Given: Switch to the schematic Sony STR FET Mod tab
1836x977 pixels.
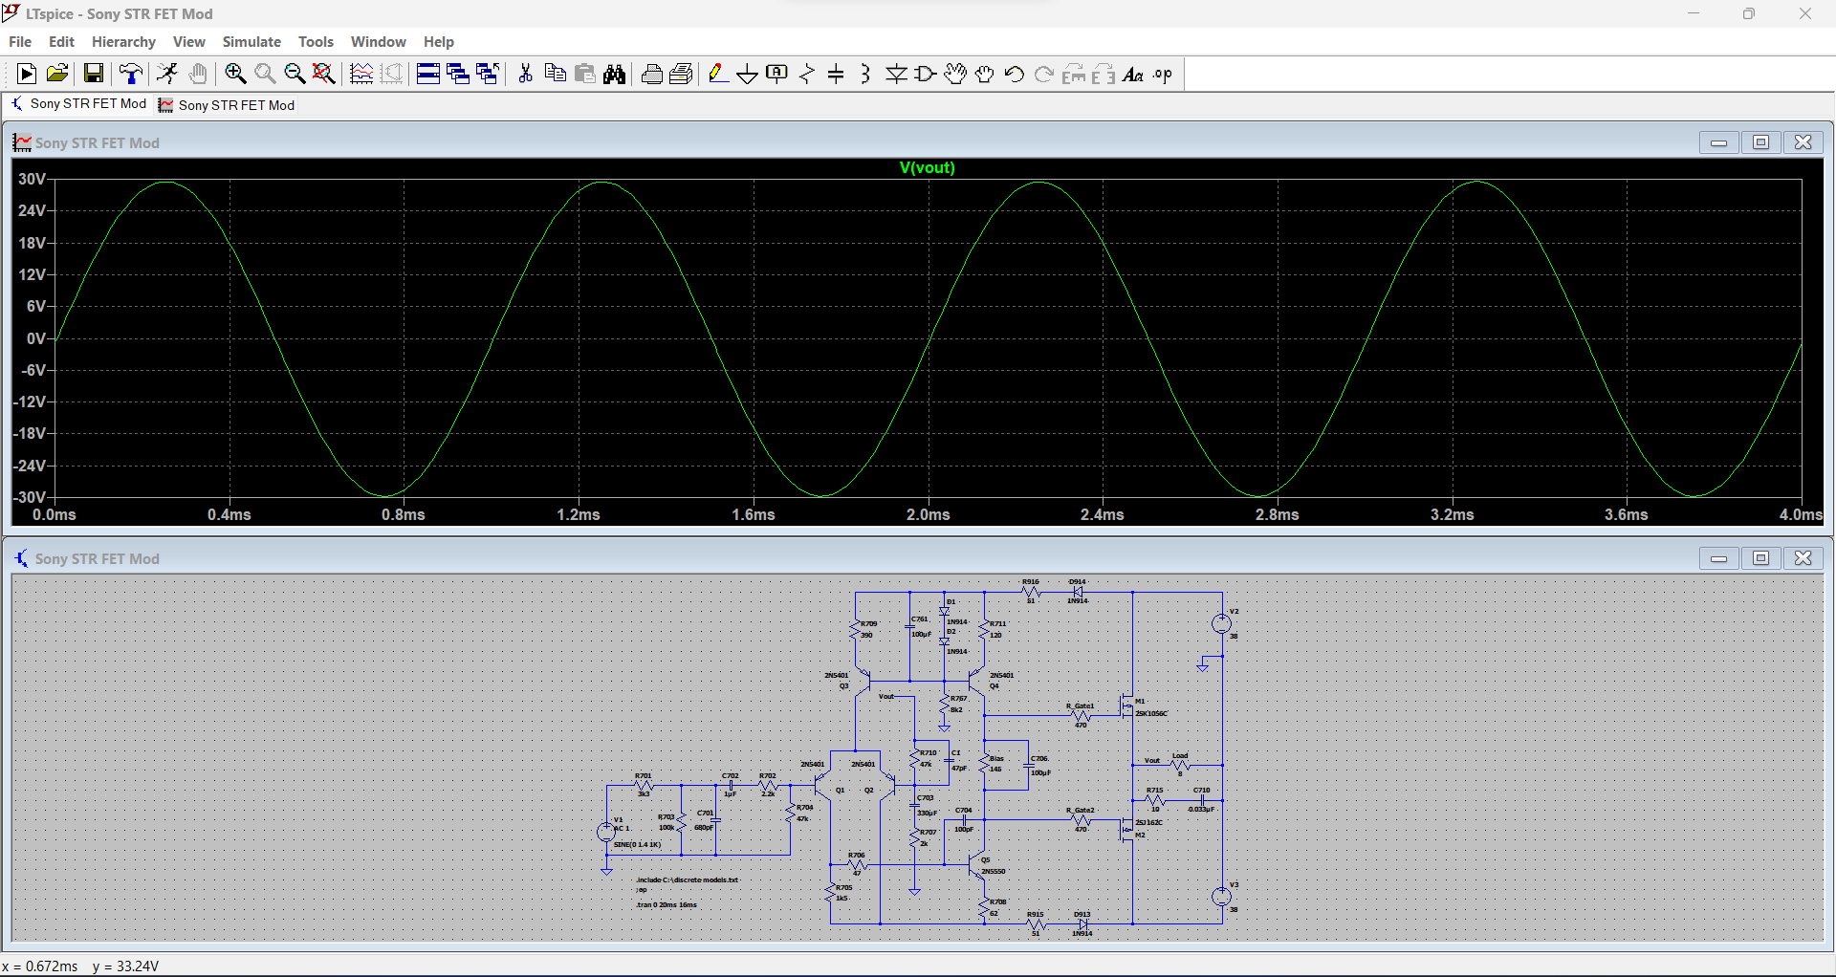Looking at the screenshot, I should click(x=79, y=104).
